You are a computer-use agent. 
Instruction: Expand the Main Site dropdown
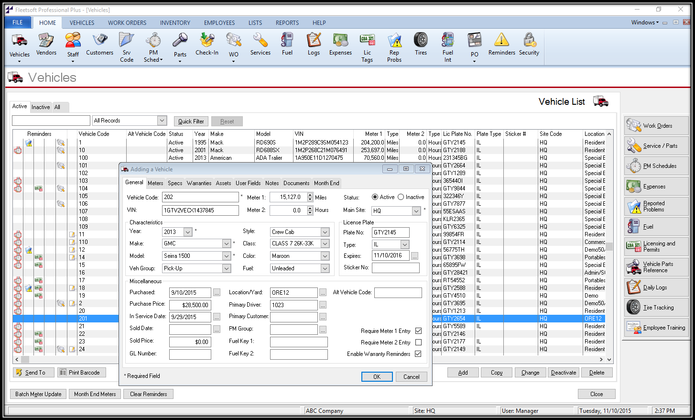point(416,211)
